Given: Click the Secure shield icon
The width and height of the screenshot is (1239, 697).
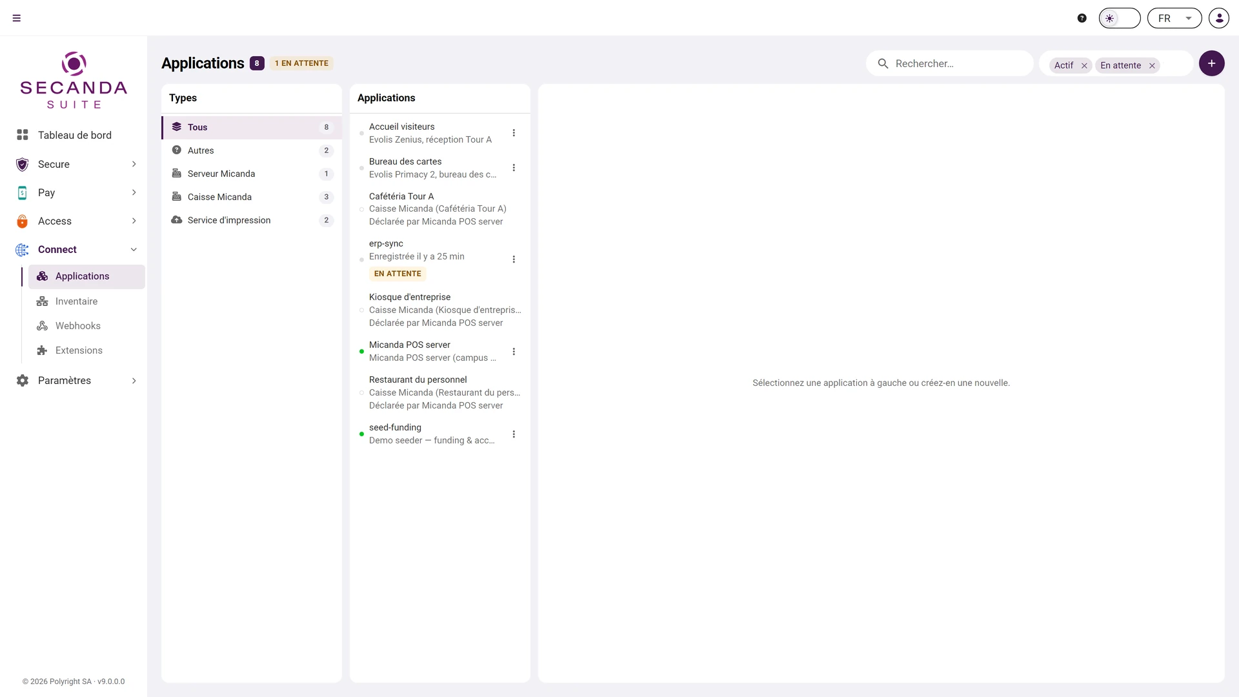Looking at the screenshot, I should (x=23, y=164).
